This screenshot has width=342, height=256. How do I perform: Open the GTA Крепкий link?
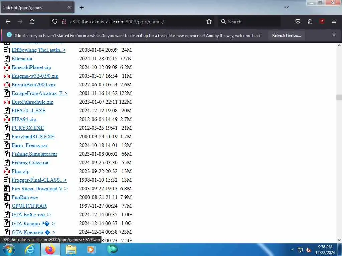click(34, 232)
